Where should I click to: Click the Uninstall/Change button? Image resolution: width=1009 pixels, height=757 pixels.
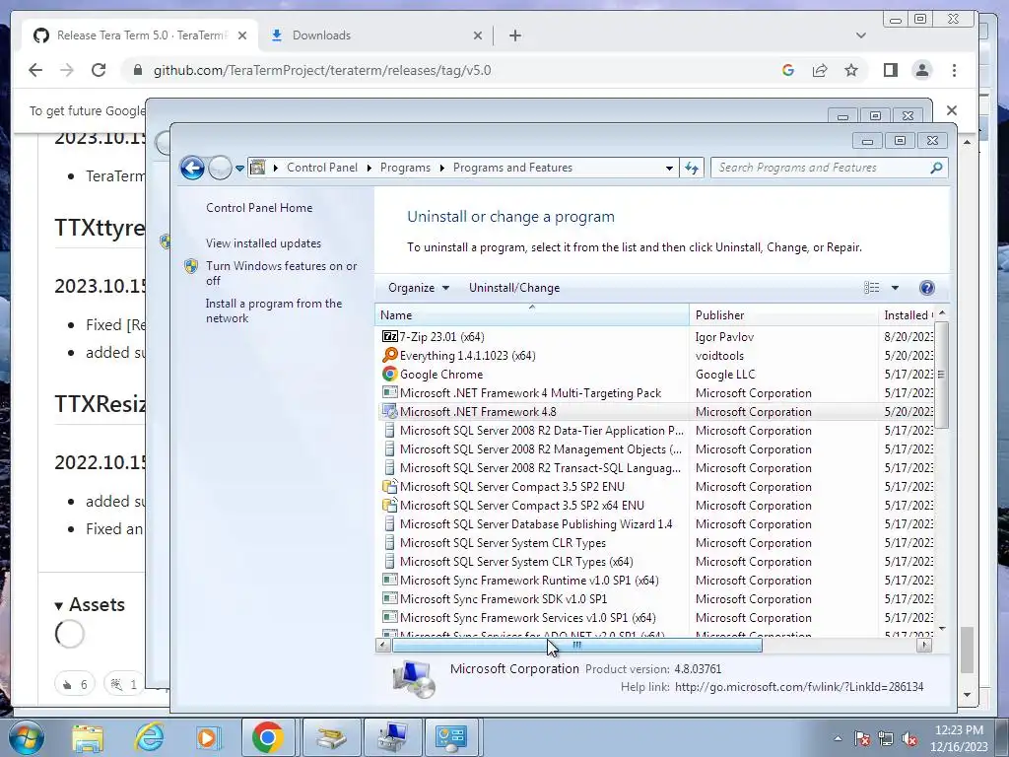coord(514,288)
